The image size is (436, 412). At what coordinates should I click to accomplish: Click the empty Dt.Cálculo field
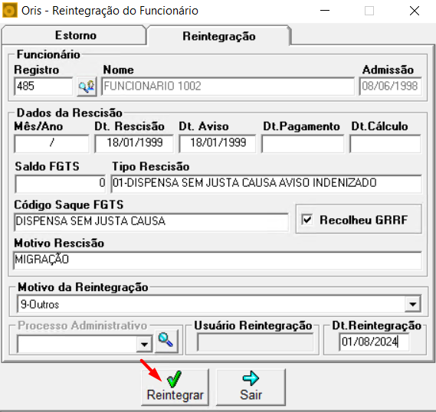point(385,143)
